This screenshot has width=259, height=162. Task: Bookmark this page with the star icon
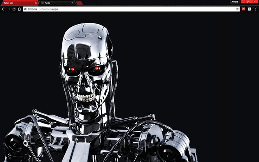pyautogui.click(x=238, y=9)
